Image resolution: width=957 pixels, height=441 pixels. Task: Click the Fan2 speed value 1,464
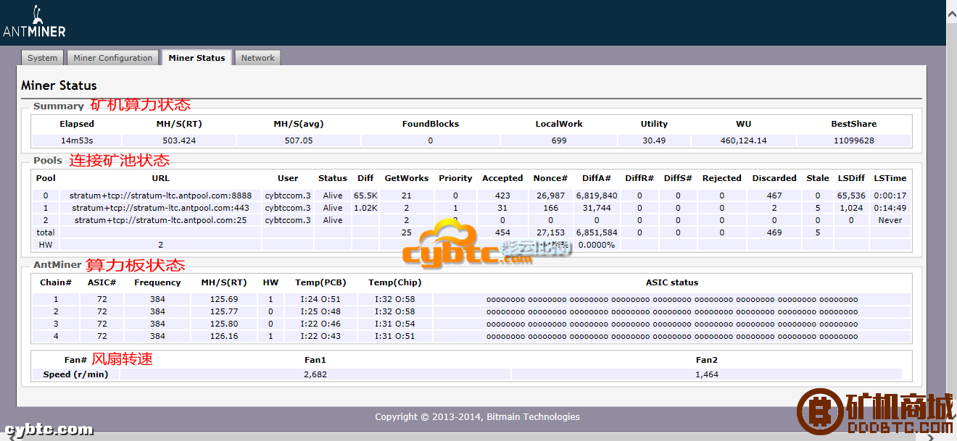click(707, 374)
